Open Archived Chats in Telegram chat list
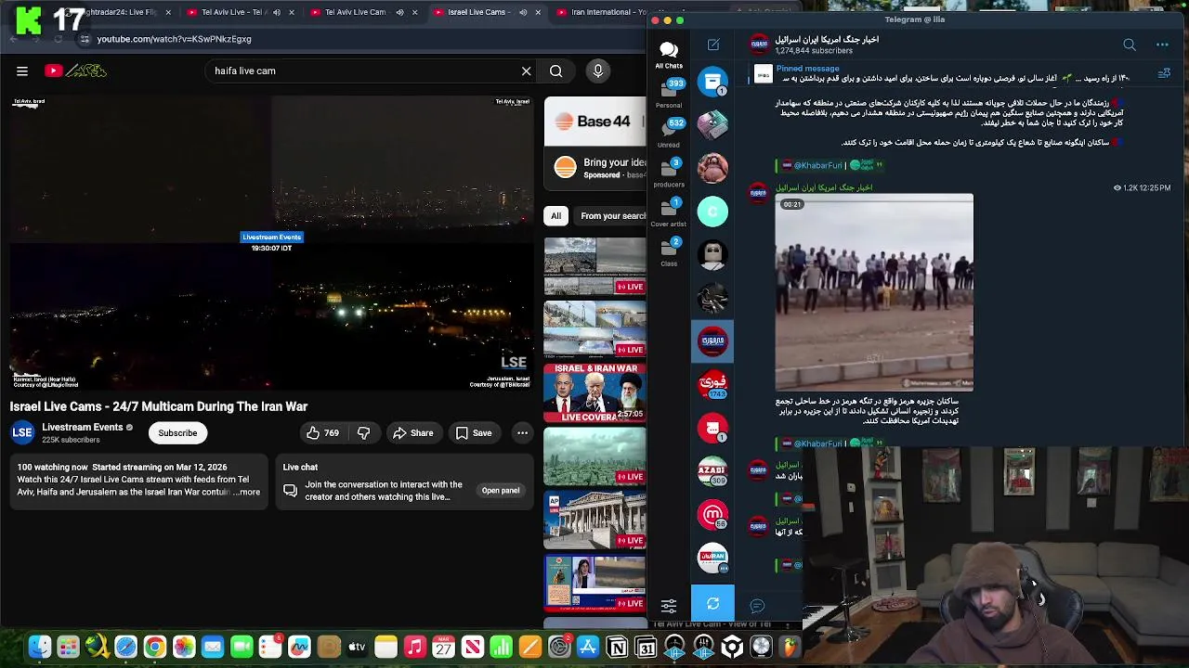This screenshot has height=668, width=1189. [712, 82]
